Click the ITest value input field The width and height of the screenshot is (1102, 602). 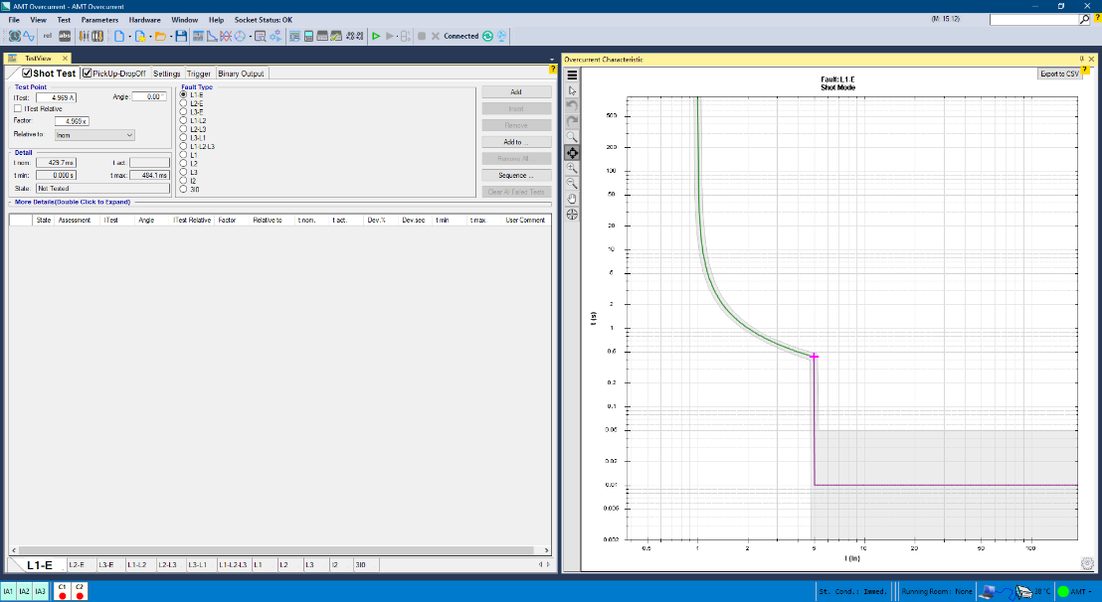pos(58,97)
